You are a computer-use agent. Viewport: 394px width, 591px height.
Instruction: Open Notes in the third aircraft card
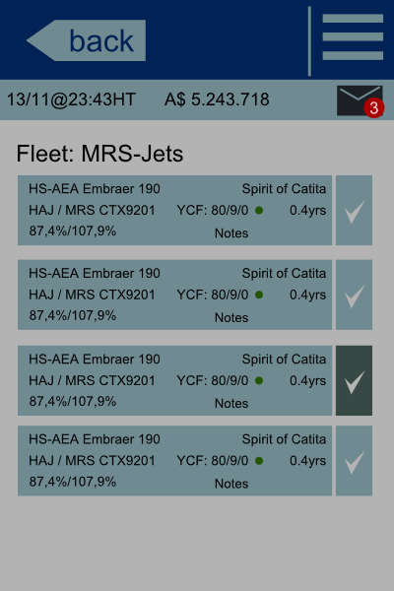click(x=231, y=403)
